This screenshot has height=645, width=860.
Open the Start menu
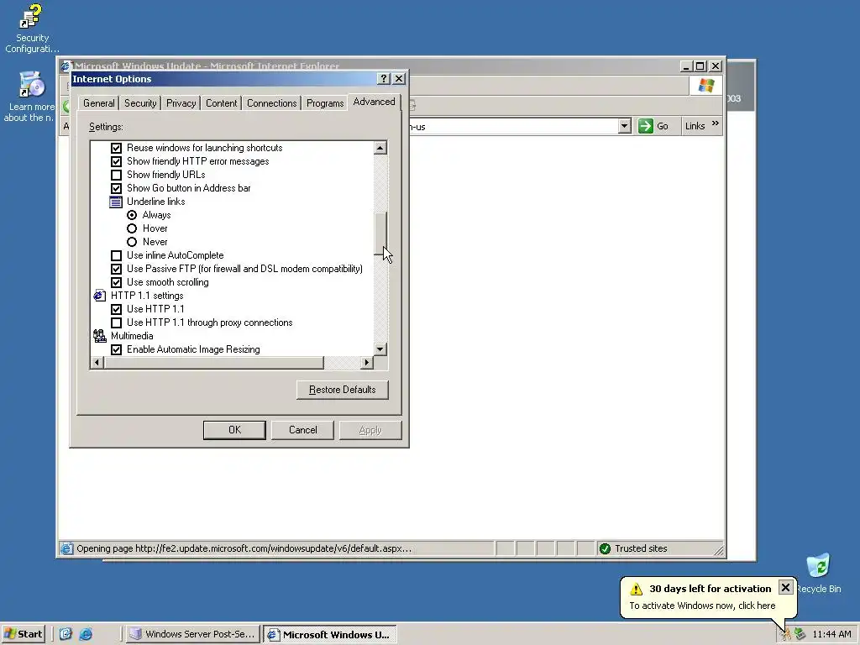[x=23, y=635]
